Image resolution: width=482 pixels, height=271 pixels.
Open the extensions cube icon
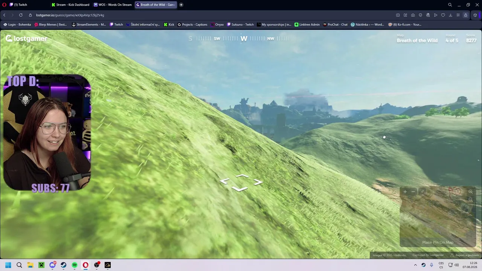tap(475, 15)
